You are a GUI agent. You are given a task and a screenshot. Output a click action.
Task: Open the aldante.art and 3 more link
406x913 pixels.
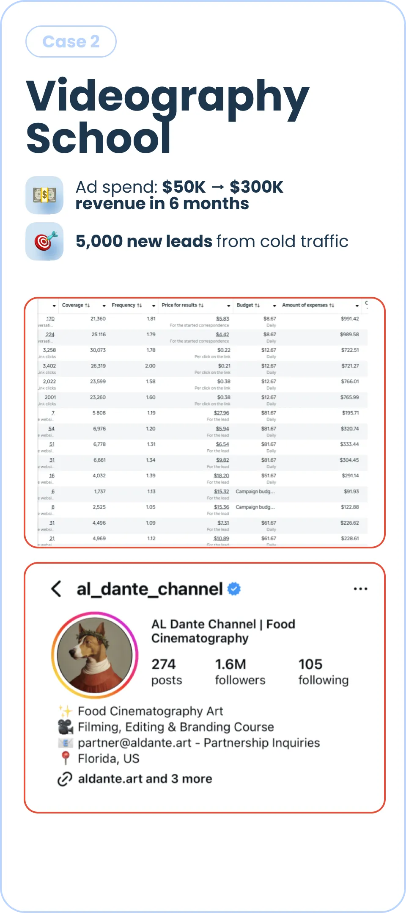coord(145,779)
